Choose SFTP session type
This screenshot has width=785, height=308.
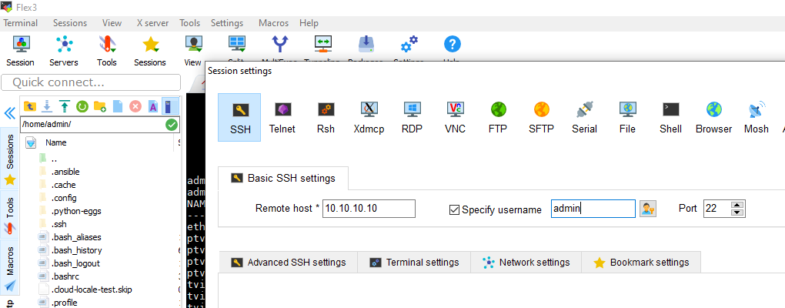(541, 117)
